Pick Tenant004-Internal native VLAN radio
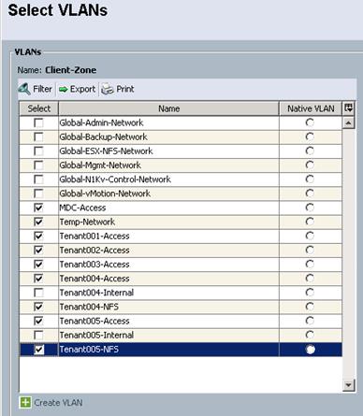The width and height of the screenshot is (363, 416). point(310,293)
